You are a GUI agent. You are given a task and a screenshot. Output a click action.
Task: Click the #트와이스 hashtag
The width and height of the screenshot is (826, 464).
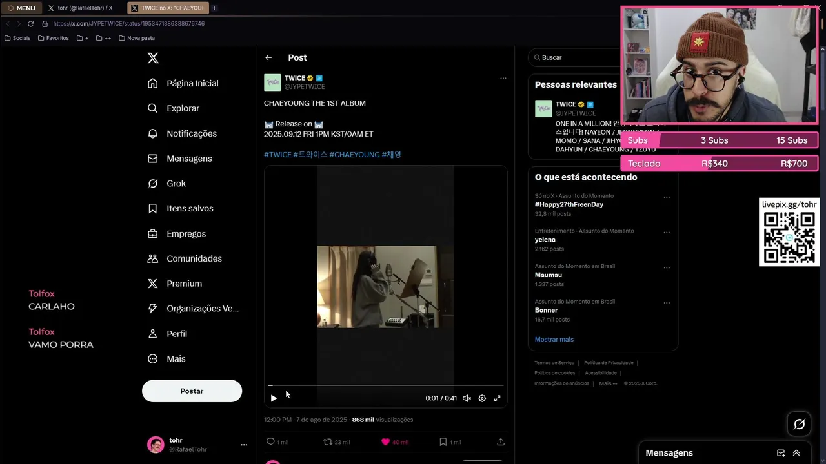[310, 155]
